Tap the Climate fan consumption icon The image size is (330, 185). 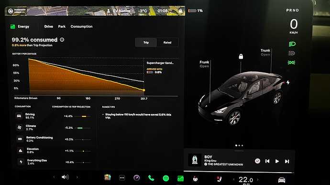coord(19,127)
